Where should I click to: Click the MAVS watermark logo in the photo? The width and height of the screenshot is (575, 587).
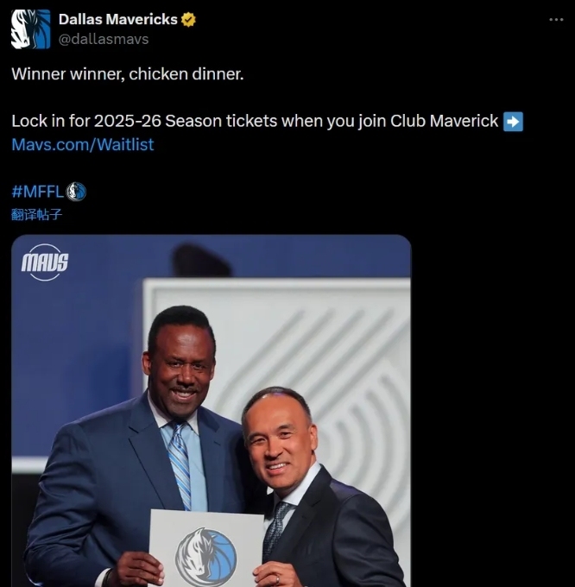[x=45, y=262]
